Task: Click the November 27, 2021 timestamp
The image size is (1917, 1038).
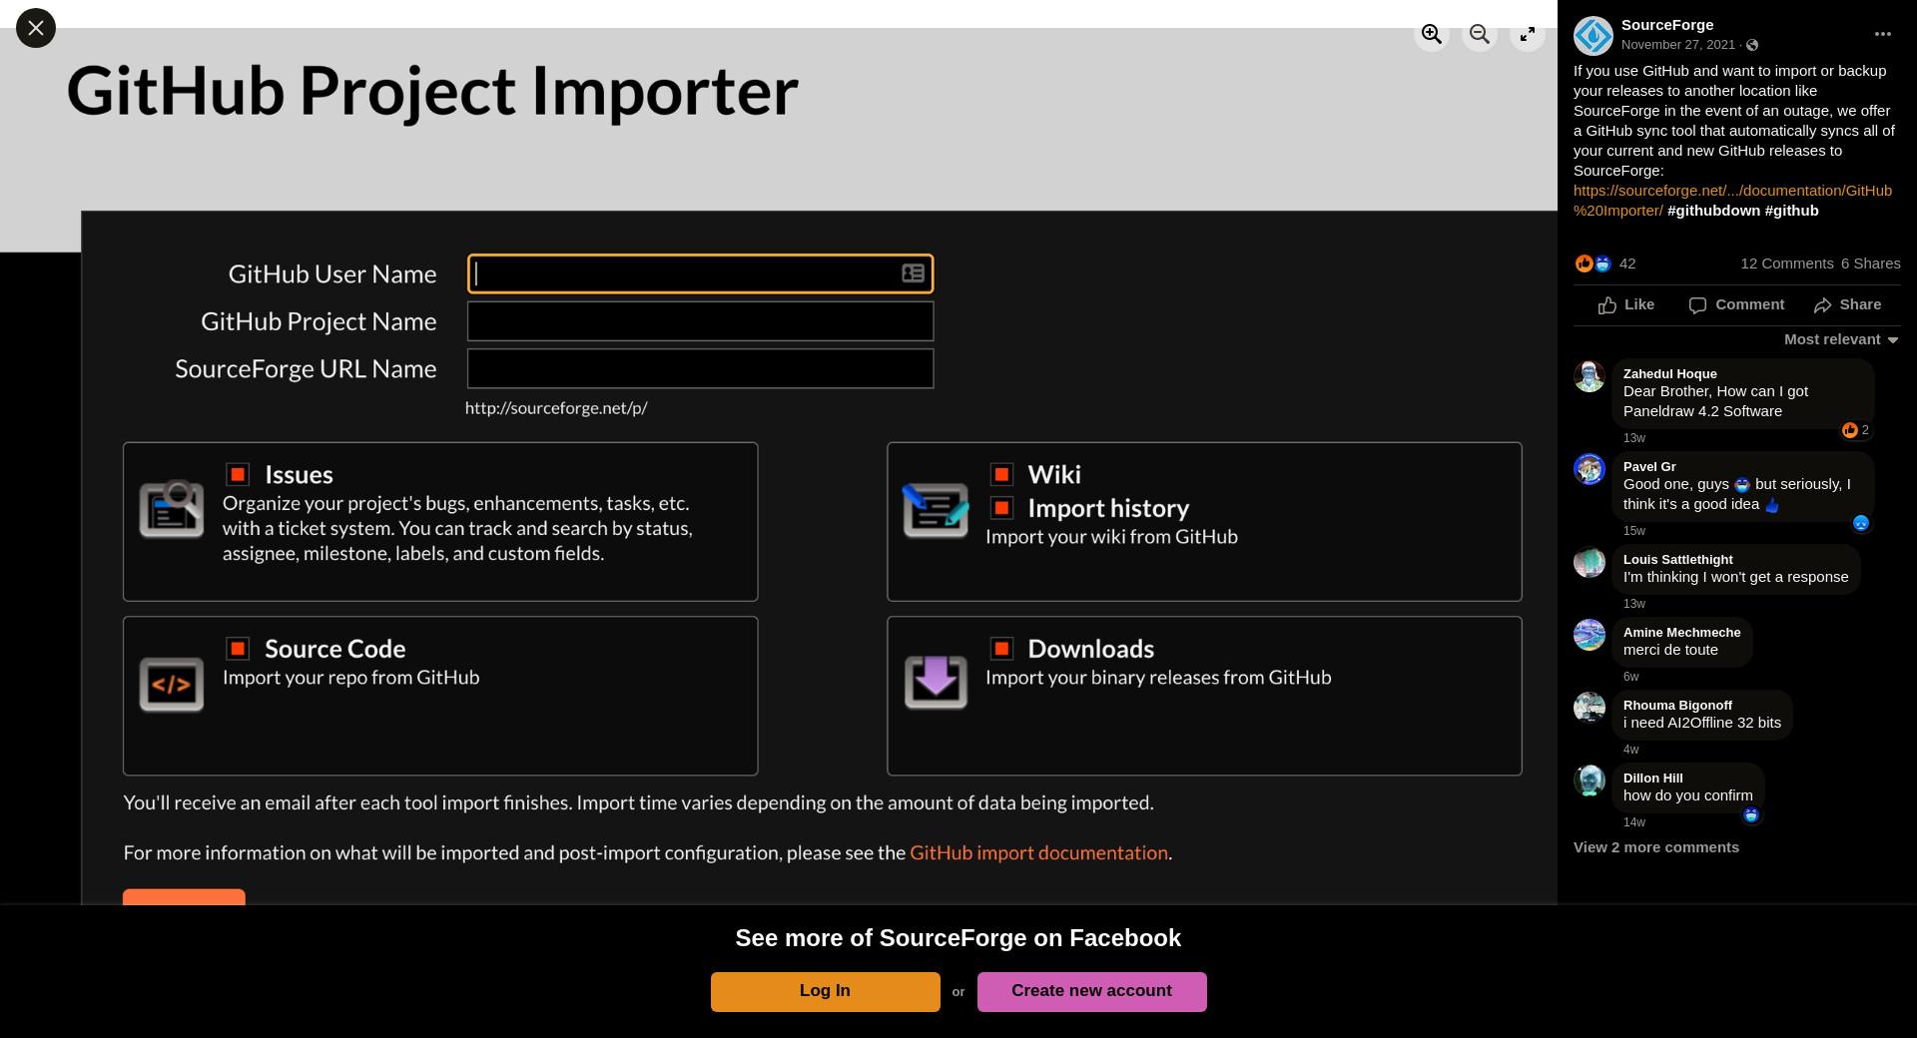Action: click(x=1678, y=45)
